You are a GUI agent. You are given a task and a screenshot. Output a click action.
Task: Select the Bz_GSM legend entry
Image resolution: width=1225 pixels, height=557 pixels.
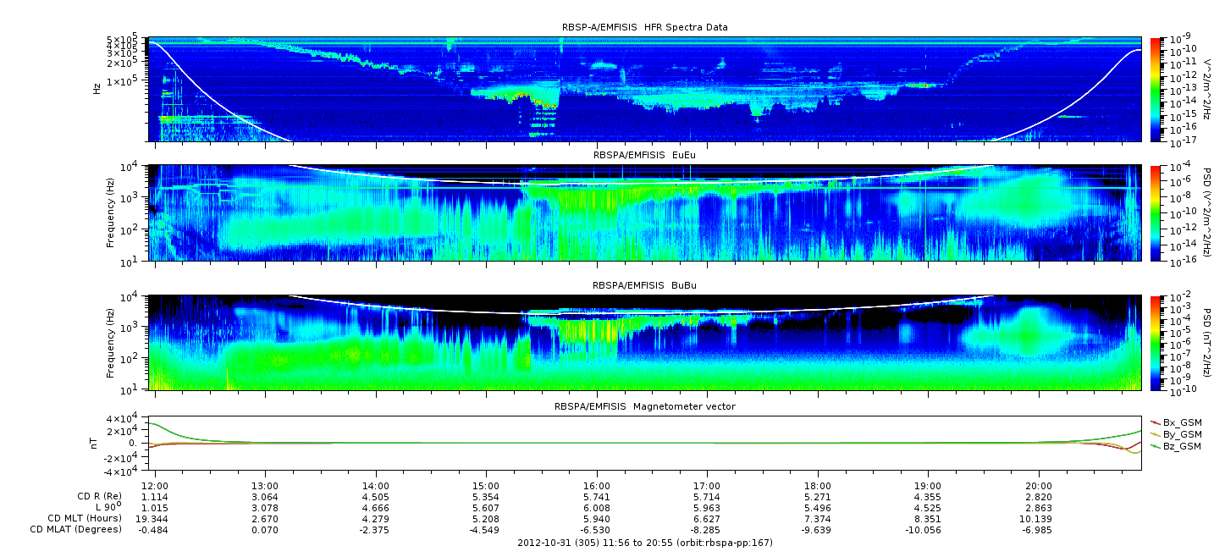pos(1181,445)
